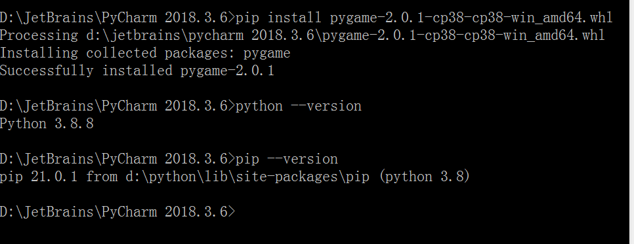The height and width of the screenshot is (244, 634).
Task: Click the "(python 3.8)" text in parentheses
Action: coord(425,177)
